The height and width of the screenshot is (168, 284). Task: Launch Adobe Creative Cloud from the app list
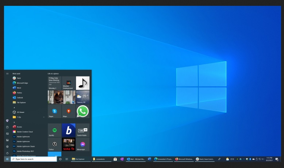click(23, 132)
